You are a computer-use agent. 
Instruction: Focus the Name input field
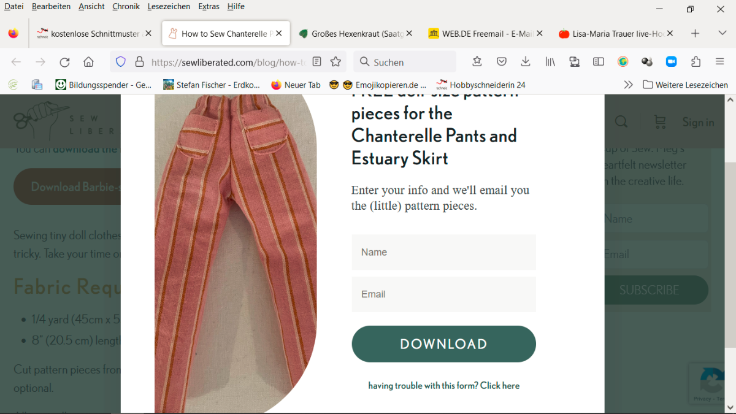pos(443,252)
